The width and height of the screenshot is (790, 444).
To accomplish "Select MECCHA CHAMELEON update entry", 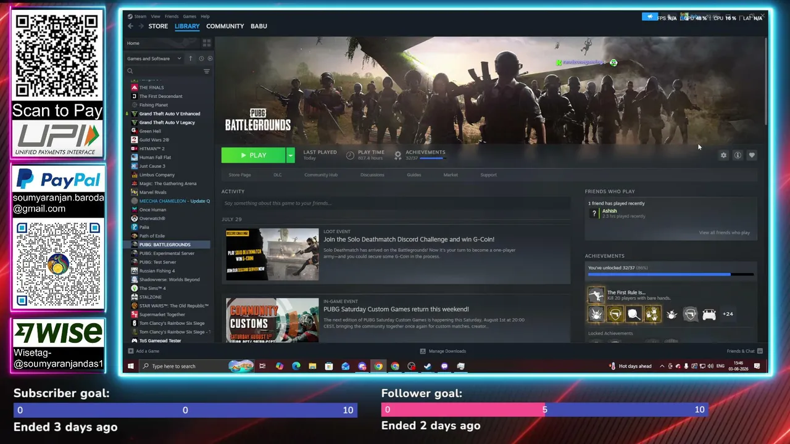I will click(170, 201).
